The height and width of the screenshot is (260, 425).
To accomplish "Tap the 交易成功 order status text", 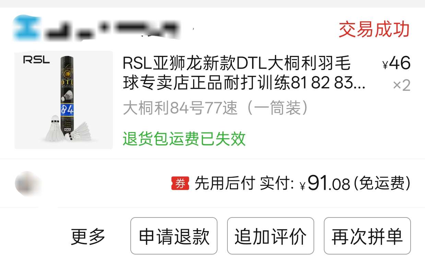I will (x=374, y=29).
